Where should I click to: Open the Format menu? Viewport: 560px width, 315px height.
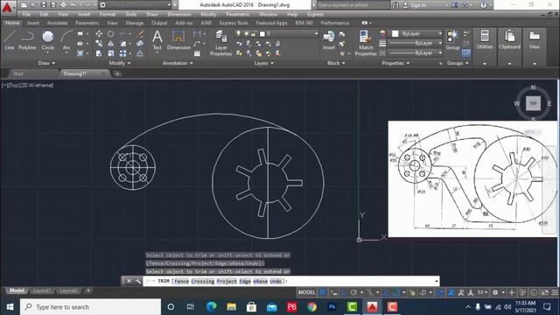point(107,14)
